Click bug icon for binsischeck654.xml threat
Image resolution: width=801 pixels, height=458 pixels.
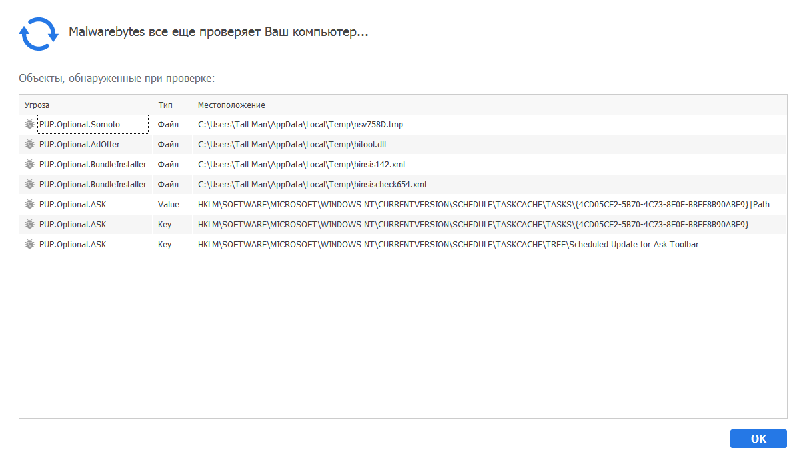[29, 184]
